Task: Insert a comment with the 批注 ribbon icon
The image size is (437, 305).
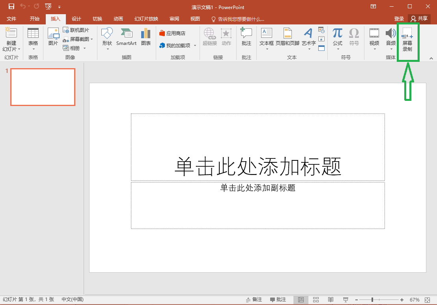Action: tap(247, 37)
